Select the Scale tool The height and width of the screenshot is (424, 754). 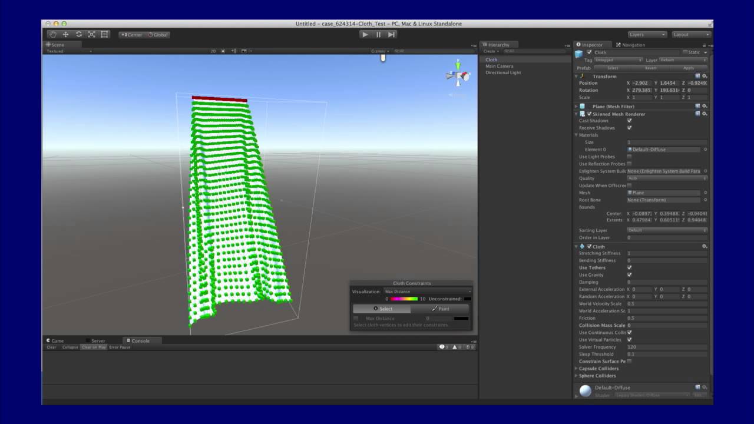tap(91, 35)
